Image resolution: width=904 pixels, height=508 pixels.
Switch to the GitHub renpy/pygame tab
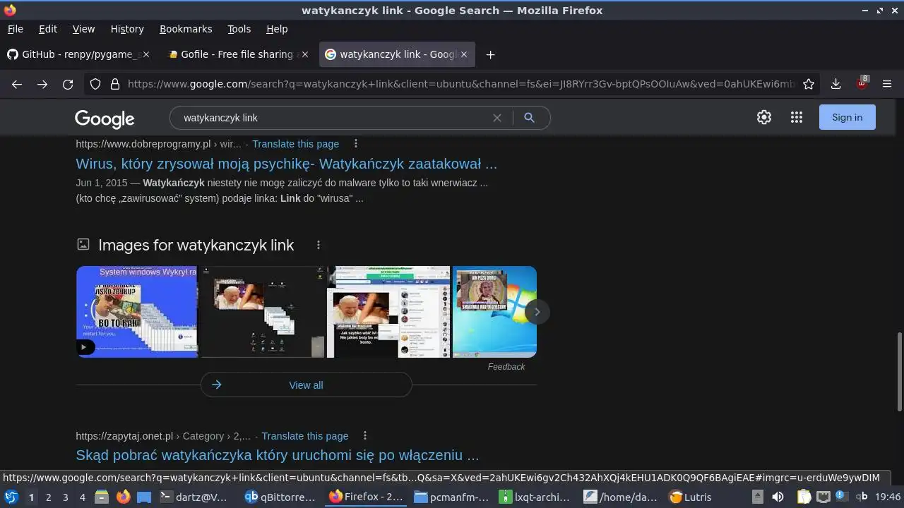tap(78, 54)
